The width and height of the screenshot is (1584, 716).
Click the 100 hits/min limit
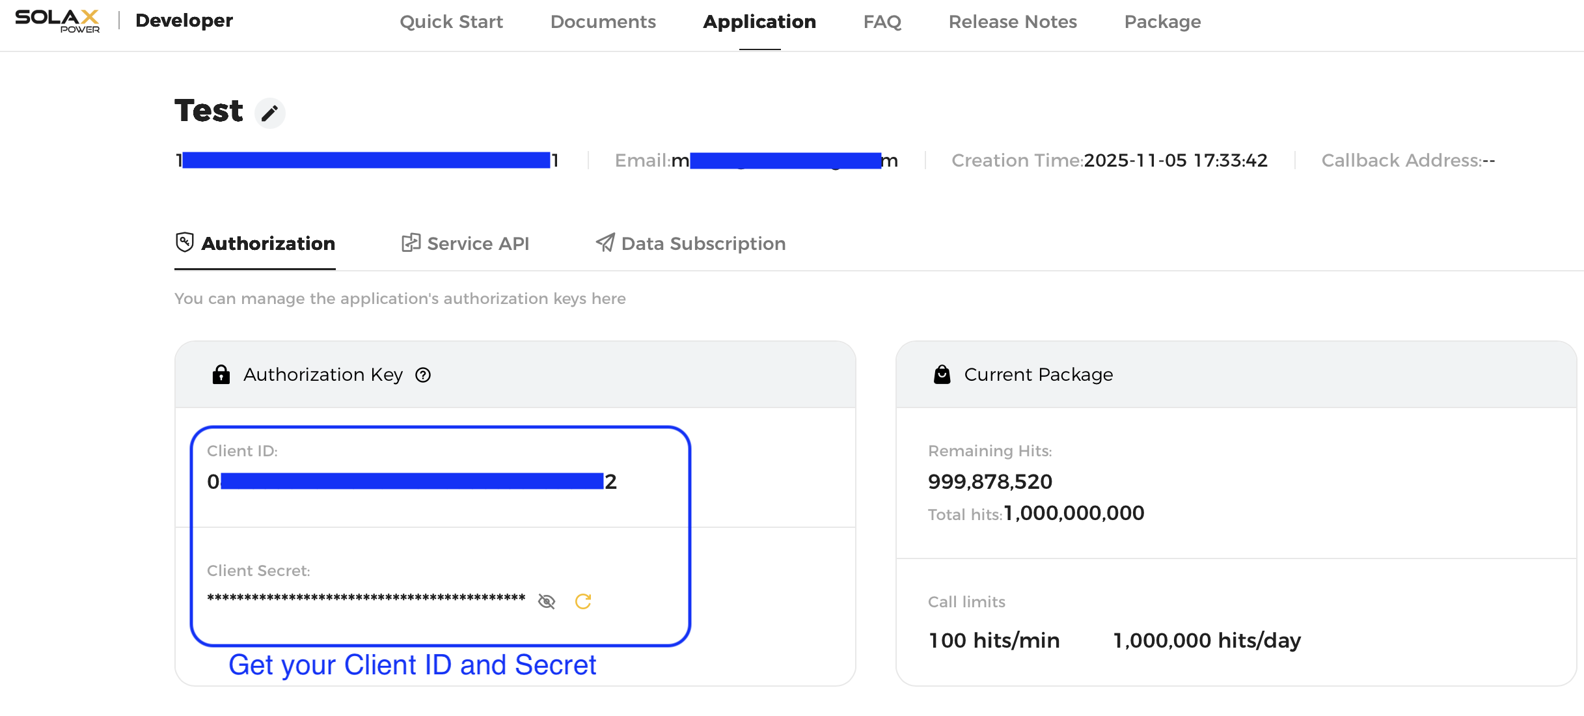(x=994, y=640)
